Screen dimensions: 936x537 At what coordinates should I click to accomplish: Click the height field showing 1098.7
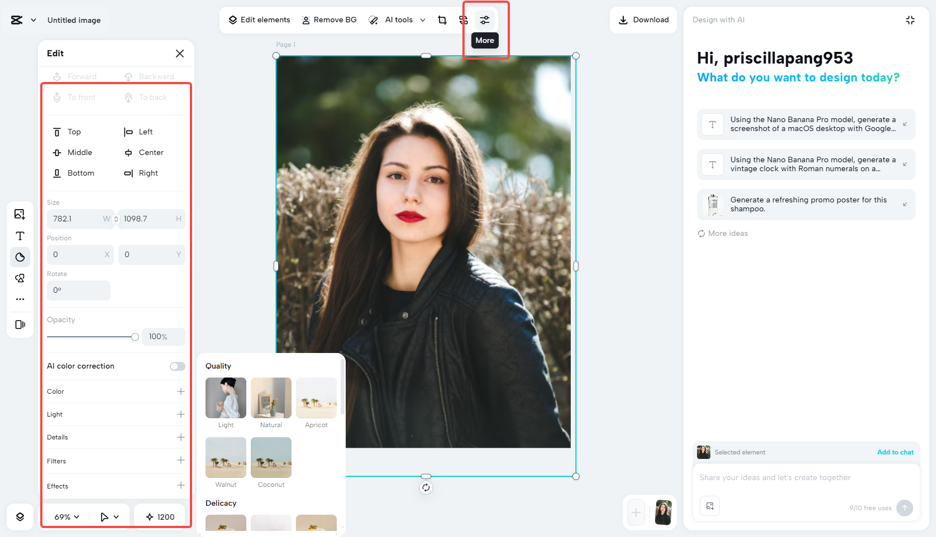[152, 219]
